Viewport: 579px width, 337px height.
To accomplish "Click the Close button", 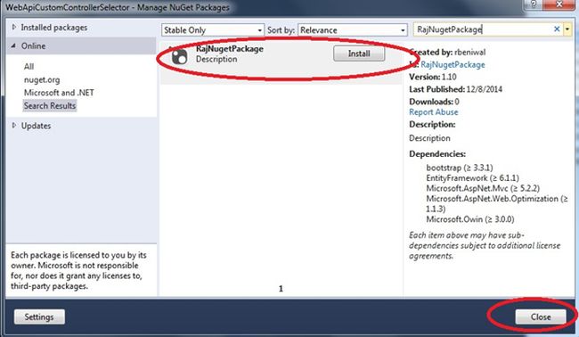I will 541,317.
